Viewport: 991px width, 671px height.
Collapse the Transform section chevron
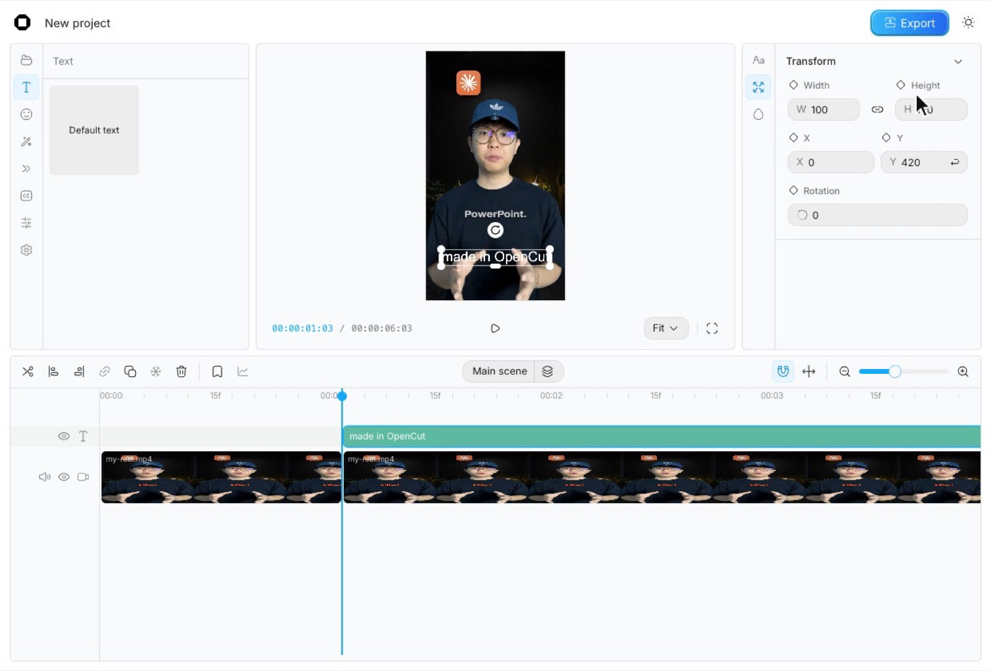pos(958,61)
